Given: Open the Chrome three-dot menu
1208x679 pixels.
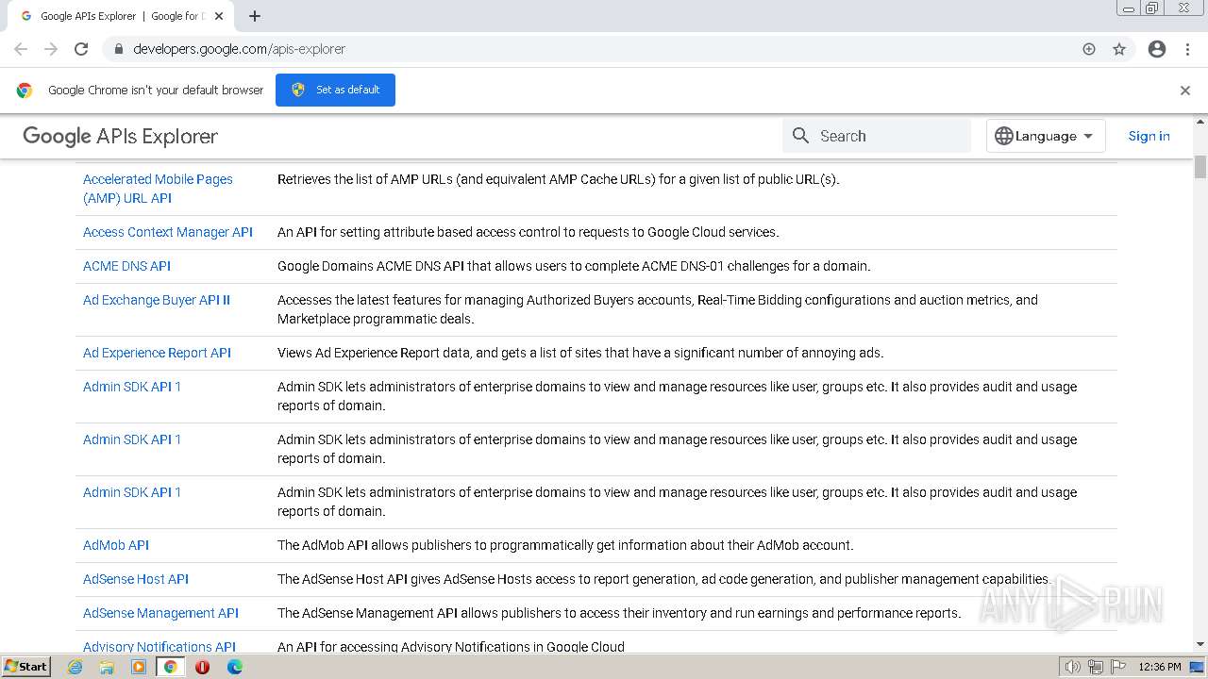Looking at the screenshot, I should (x=1187, y=49).
